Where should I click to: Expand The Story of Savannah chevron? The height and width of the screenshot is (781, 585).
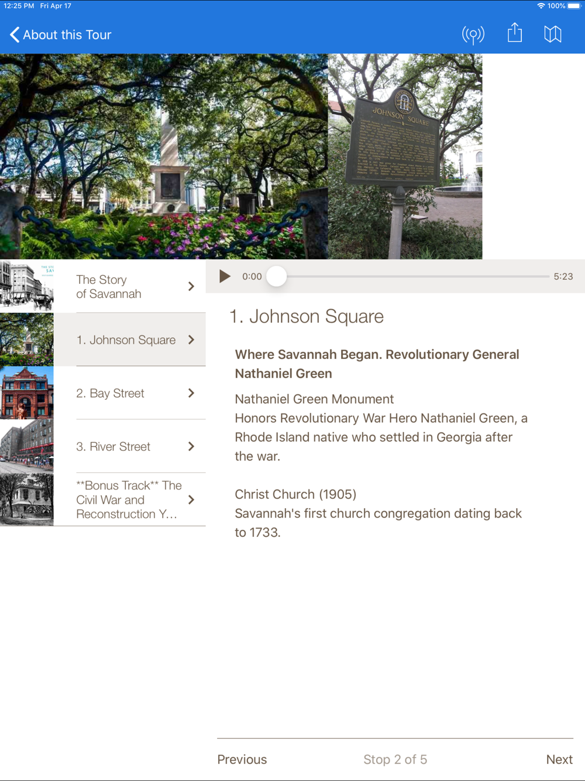pos(191,286)
